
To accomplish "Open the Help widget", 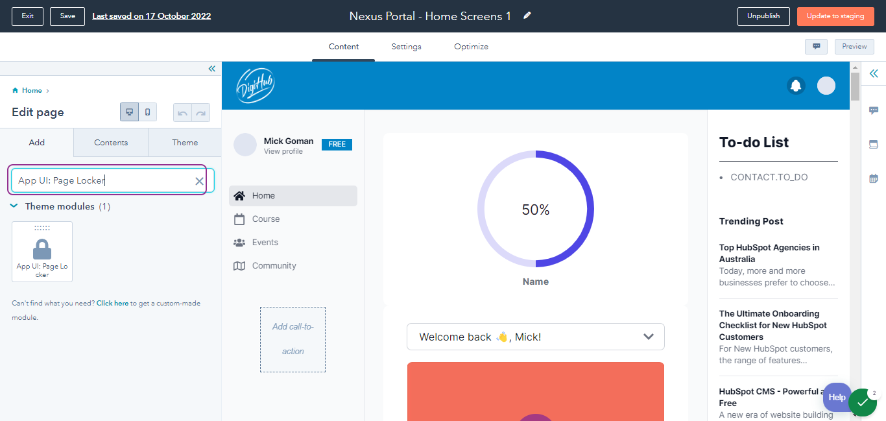I will click(837, 397).
